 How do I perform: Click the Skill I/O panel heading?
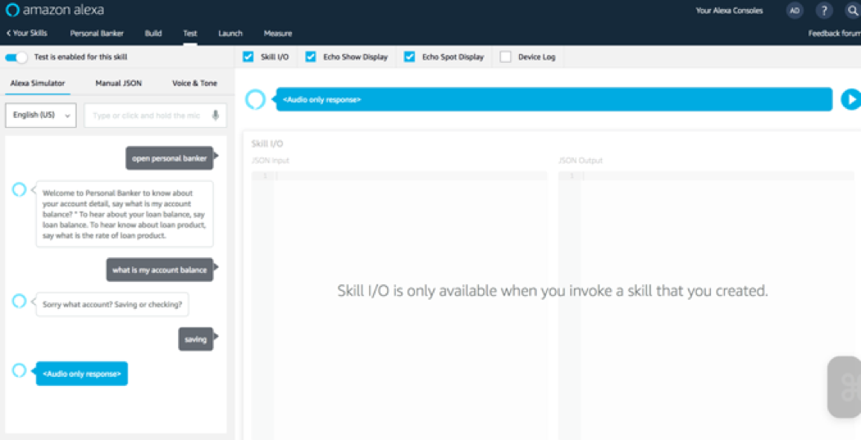coord(267,143)
